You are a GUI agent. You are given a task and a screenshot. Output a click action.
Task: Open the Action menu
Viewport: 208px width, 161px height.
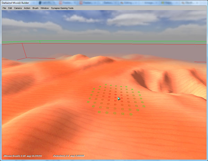click(x=27, y=8)
